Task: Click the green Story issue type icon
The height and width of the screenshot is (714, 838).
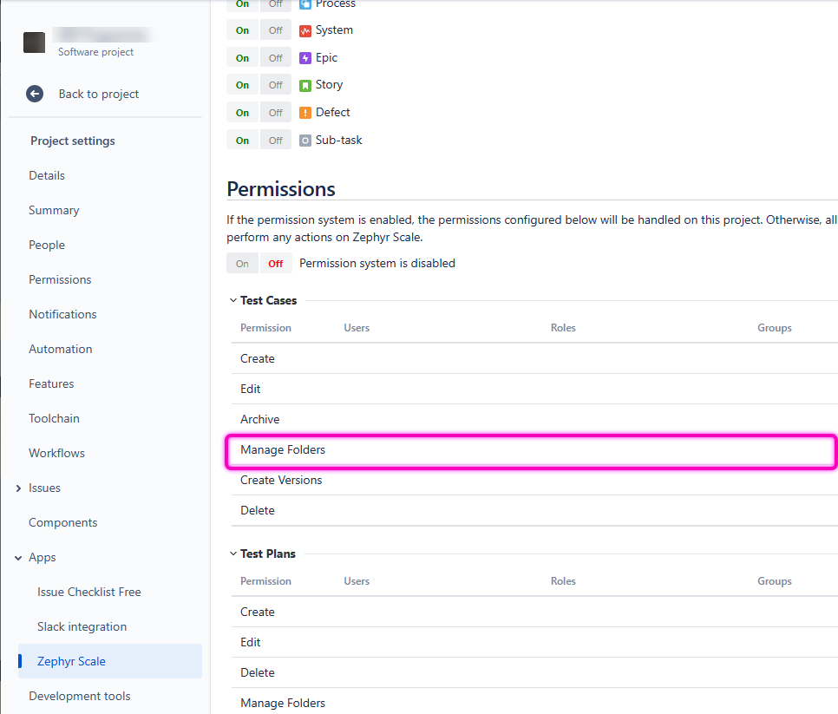Action: point(305,85)
